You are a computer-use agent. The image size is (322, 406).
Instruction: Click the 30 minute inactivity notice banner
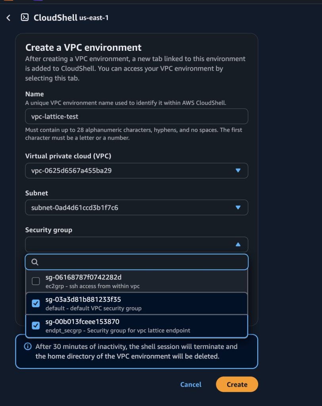tap(136, 352)
